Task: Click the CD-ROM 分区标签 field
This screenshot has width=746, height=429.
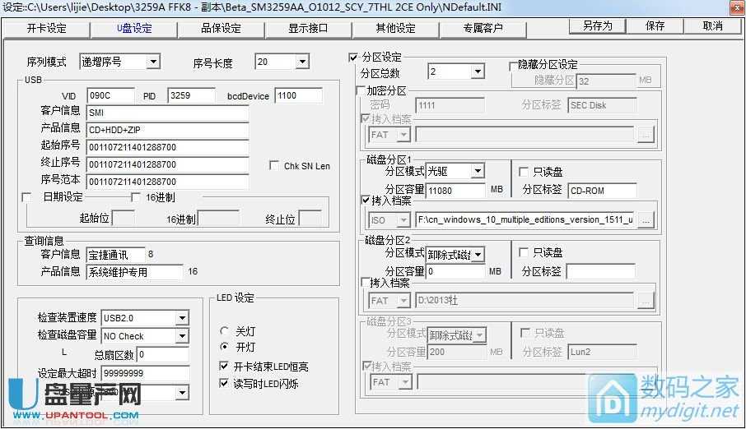Action: tap(602, 191)
